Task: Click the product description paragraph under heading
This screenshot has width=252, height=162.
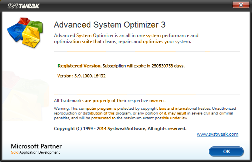Action: pyautogui.click(x=126, y=38)
